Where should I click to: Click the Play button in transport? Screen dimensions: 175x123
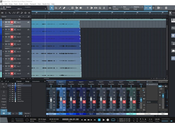104,120
